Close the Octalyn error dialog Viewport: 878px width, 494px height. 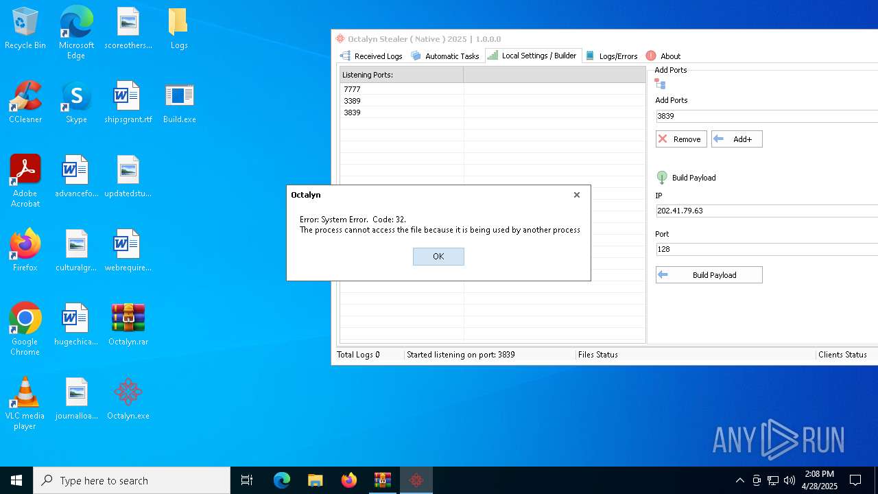[577, 195]
